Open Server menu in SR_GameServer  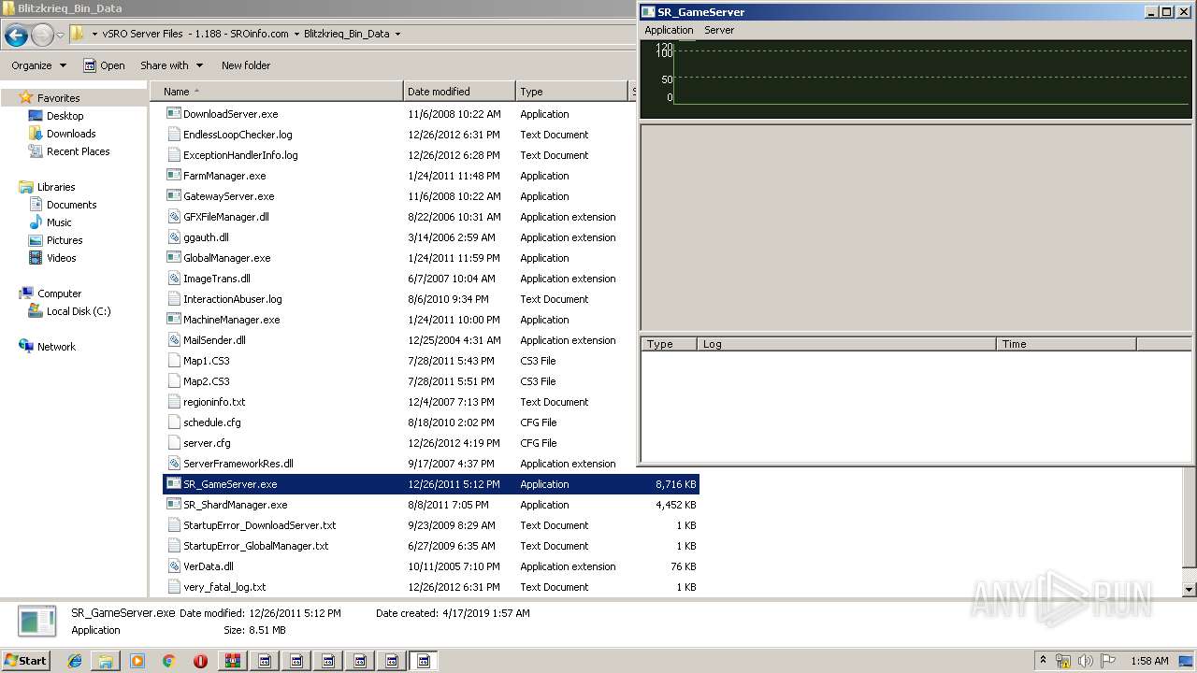point(719,30)
